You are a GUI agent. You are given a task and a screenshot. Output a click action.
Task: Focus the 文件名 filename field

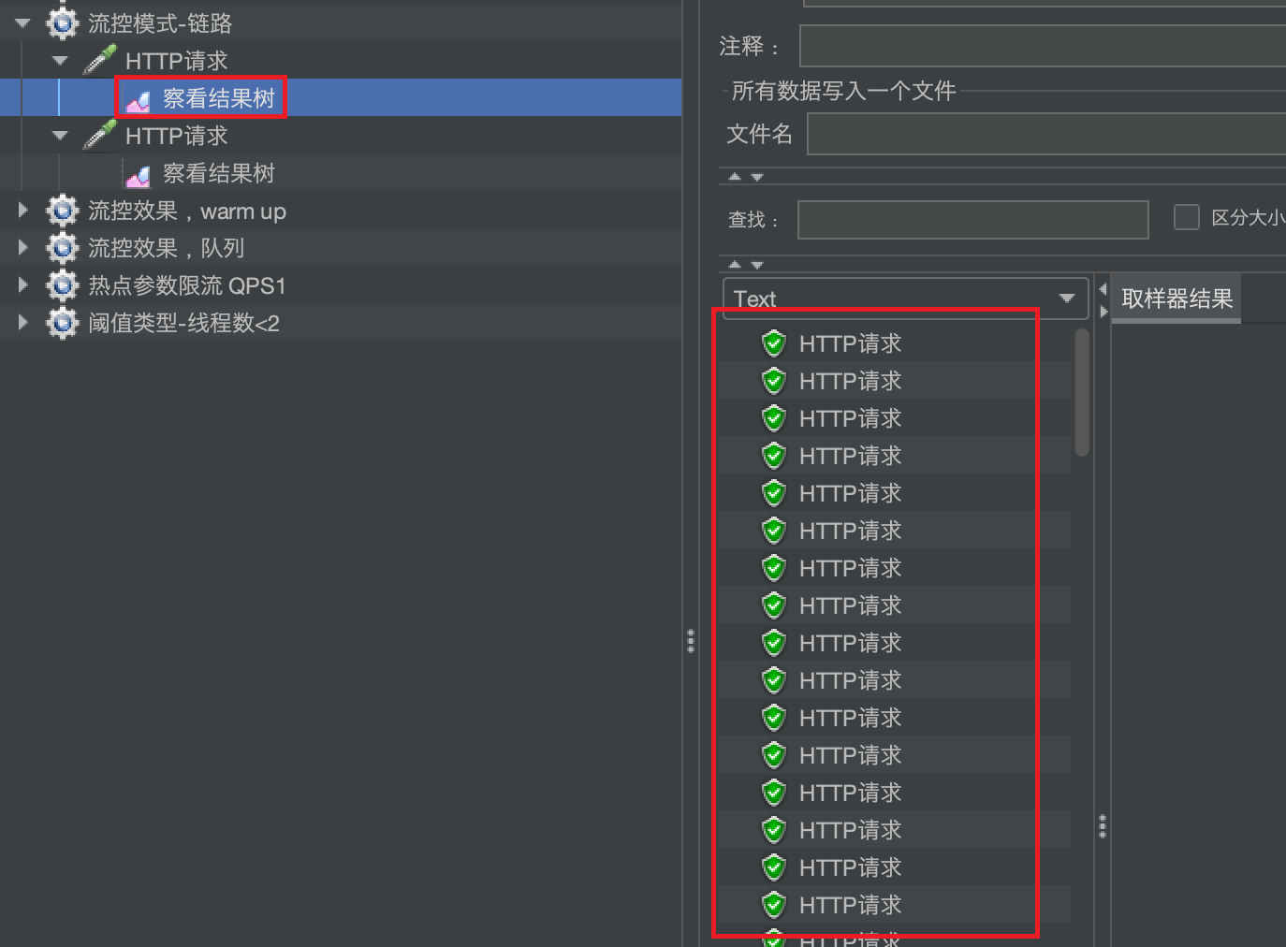1046,134
